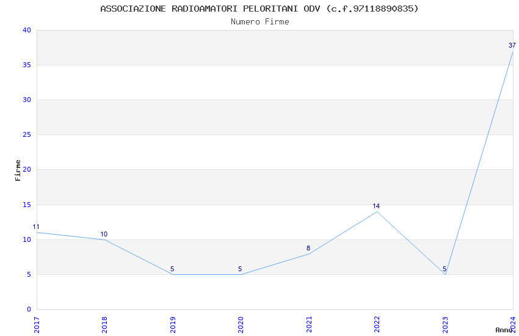The height and width of the screenshot is (336, 519).
Task: Click x-axis year label 2021
Action: [x=309, y=325]
